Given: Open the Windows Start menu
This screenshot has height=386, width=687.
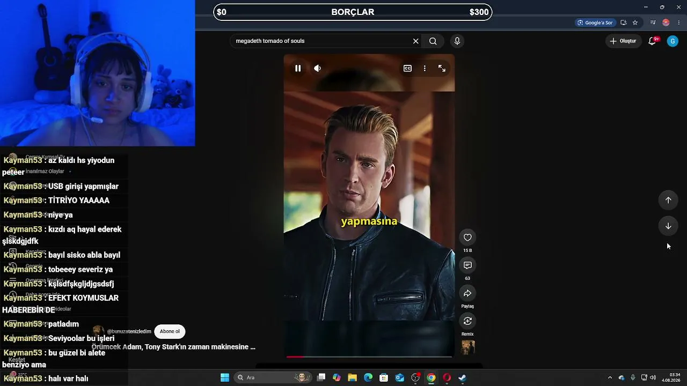Looking at the screenshot, I should pos(225,377).
